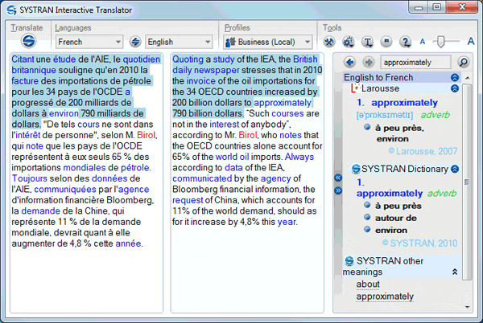Click 'Citant' in the source pane
The image size is (483, 323).
point(23,59)
